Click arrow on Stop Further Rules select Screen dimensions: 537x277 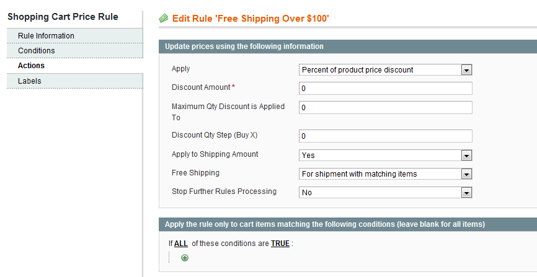pos(466,193)
